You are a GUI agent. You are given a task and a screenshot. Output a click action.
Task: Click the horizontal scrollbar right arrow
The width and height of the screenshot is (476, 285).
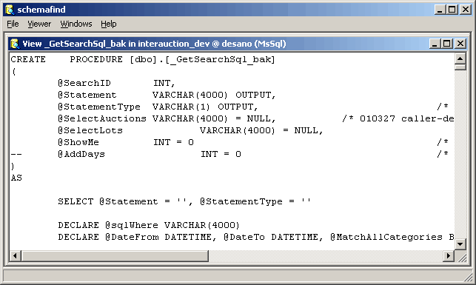tap(449, 256)
